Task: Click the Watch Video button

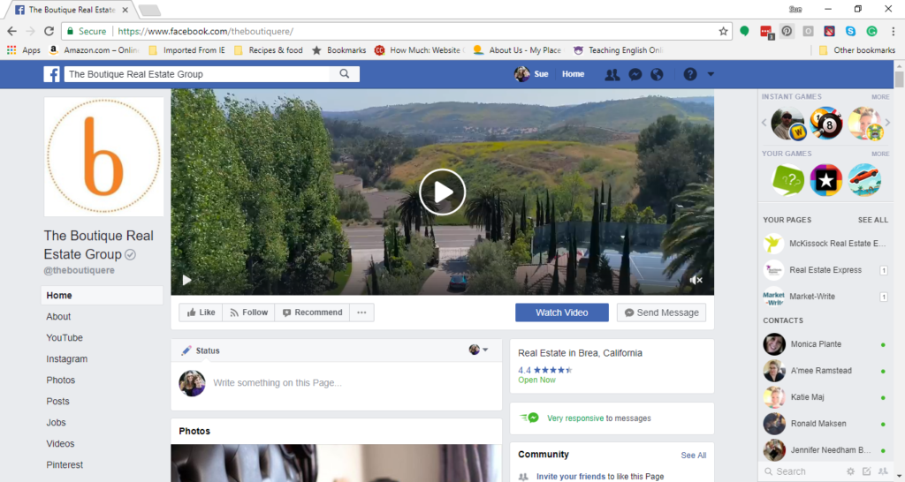Action: click(561, 313)
